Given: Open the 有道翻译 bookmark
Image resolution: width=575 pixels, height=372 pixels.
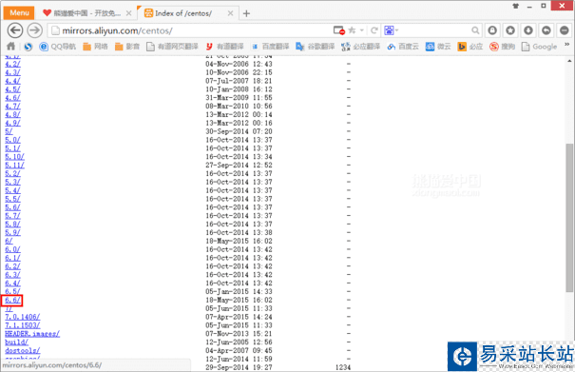Looking at the screenshot, I should click(224, 47).
